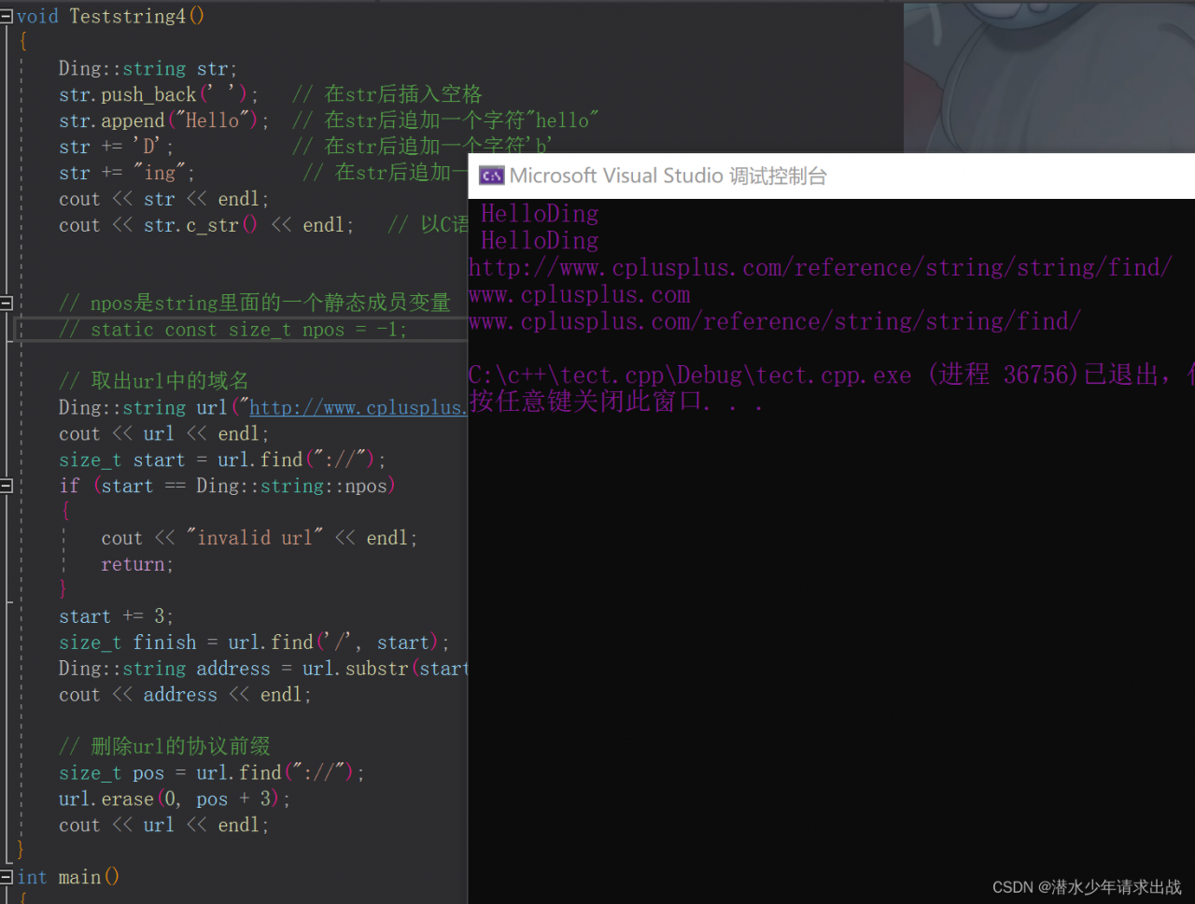This screenshot has height=904, width=1195.
Task: Click the 'start += 3;' line
Action: point(116,616)
